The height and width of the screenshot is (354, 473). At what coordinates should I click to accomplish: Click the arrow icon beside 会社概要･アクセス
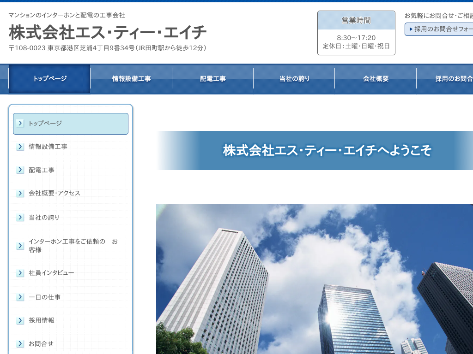pos(20,193)
